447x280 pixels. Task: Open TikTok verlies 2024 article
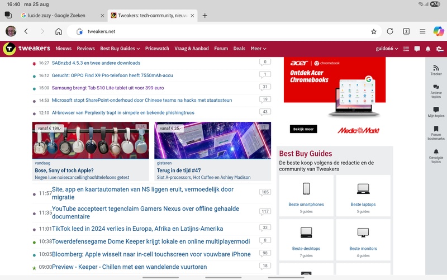pos(137,229)
